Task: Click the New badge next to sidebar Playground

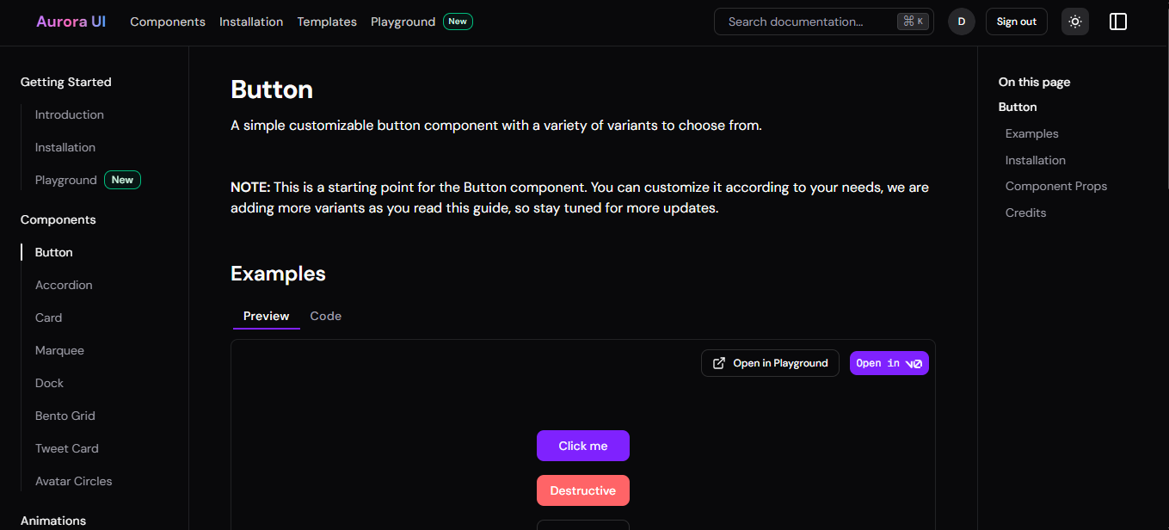Action: click(x=122, y=180)
